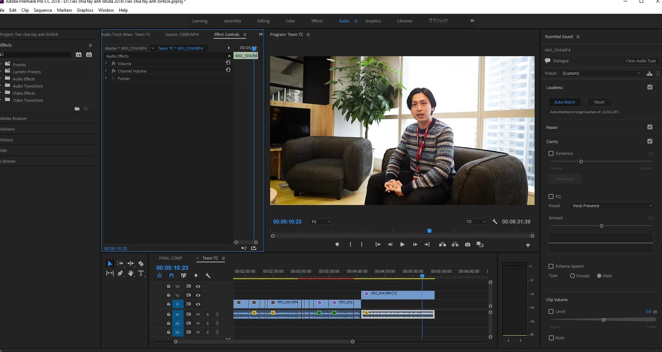Check the Mute checkbox in Clip Volume
The image size is (662, 352).
[x=551, y=338]
